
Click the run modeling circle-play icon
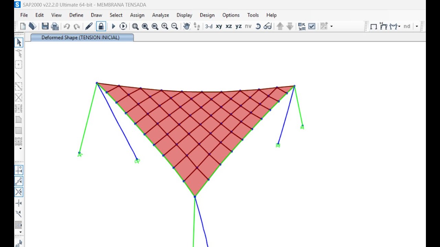point(123,26)
